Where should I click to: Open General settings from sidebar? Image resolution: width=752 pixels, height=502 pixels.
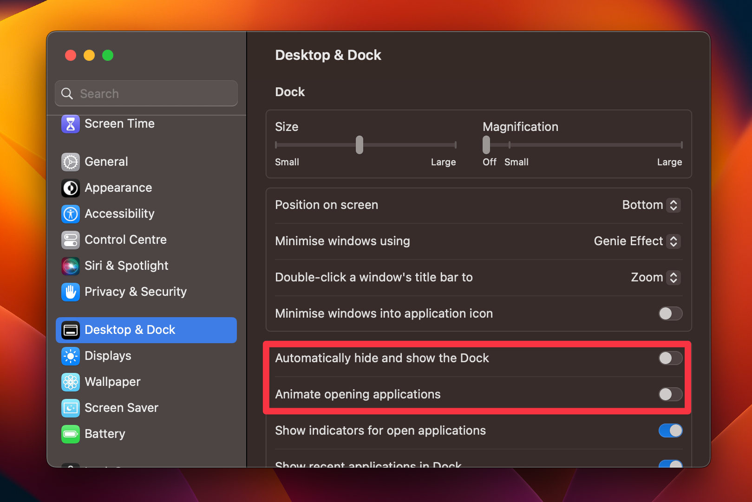pyautogui.click(x=71, y=162)
